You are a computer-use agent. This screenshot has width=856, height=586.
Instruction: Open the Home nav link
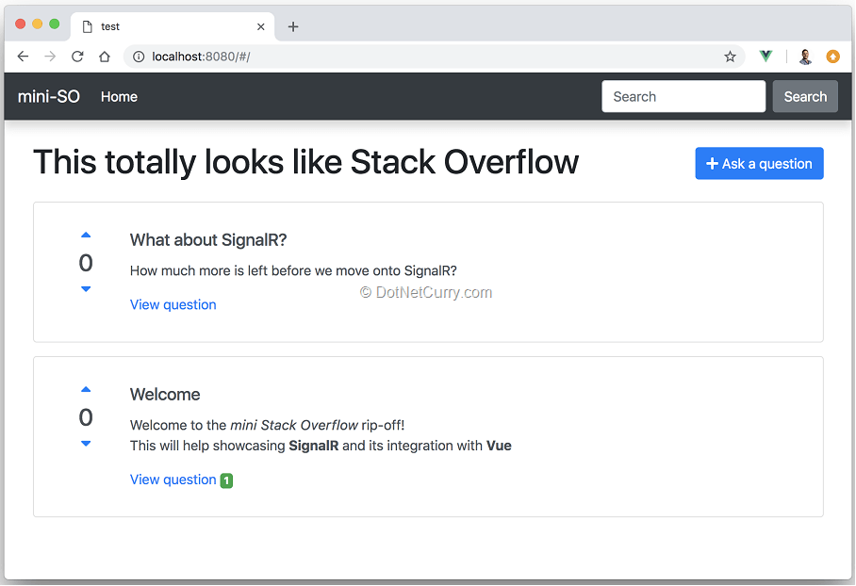click(119, 97)
